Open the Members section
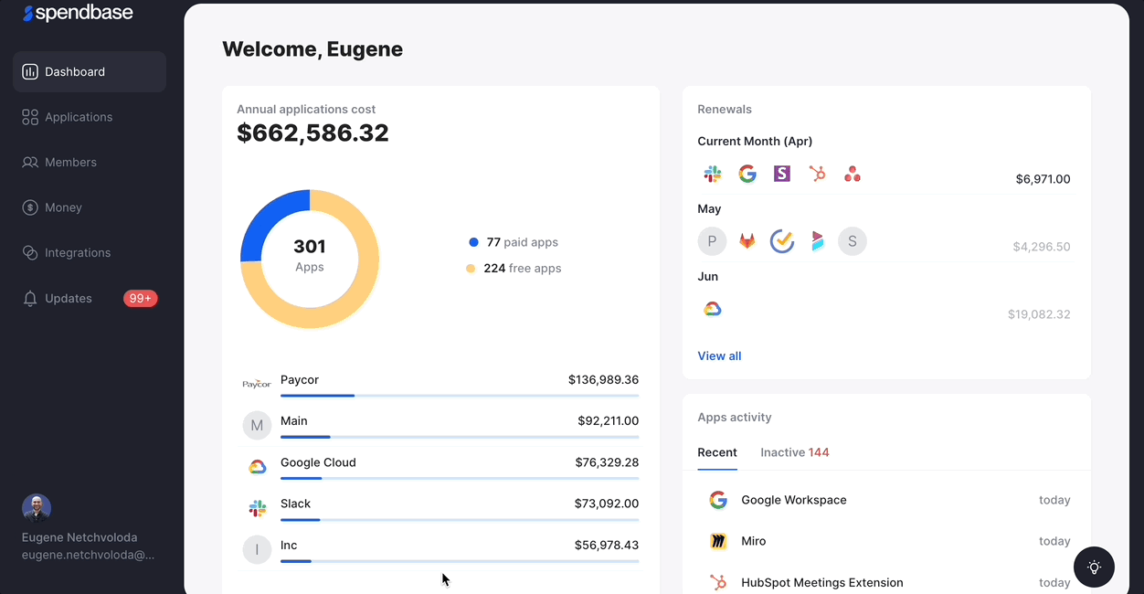The image size is (1144, 594). coord(70,162)
